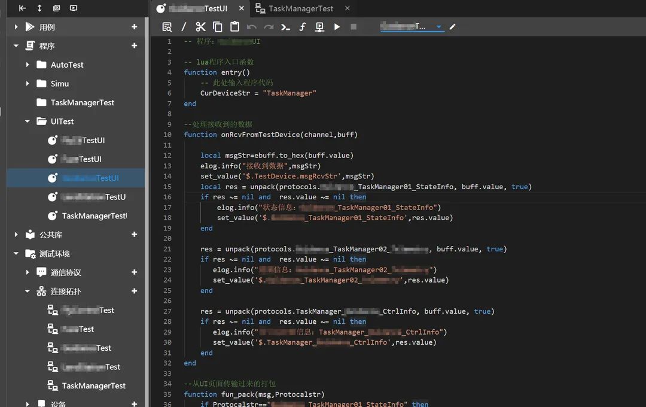Switch to the TaskManagerTest tab
This screenshot has width=646, height=407.
pyautogui.click(x=301, y=8)
